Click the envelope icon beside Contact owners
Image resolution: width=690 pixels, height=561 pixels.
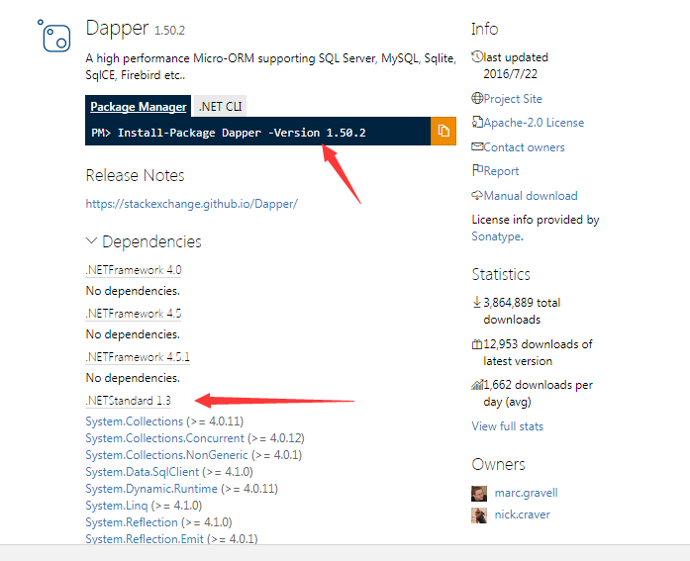coord(477,146)
